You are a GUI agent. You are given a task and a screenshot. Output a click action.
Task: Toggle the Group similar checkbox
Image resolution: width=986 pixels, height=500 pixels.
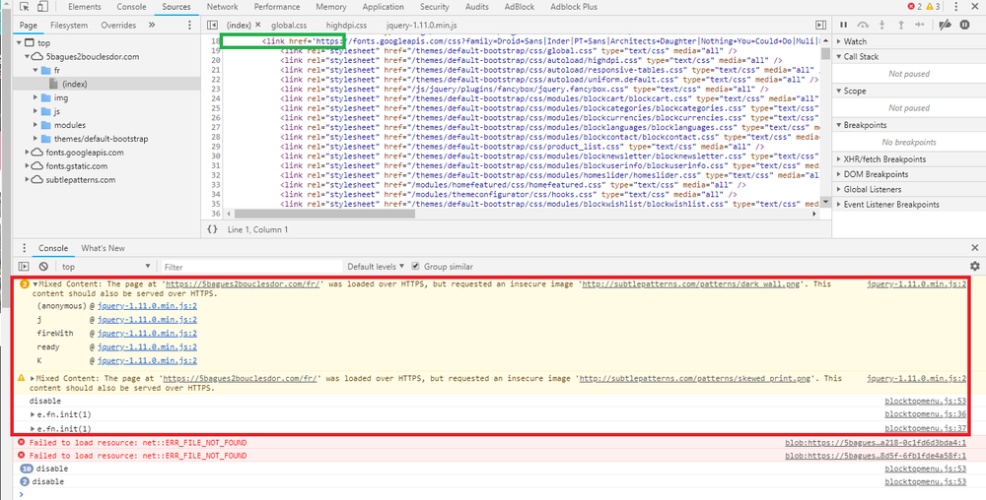(415, 266)
